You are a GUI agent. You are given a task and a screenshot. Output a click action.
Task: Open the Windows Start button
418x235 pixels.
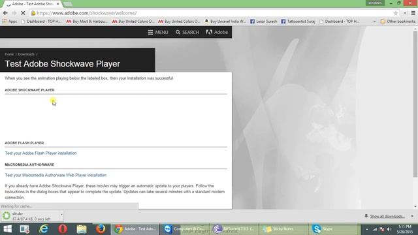[7, 229]
